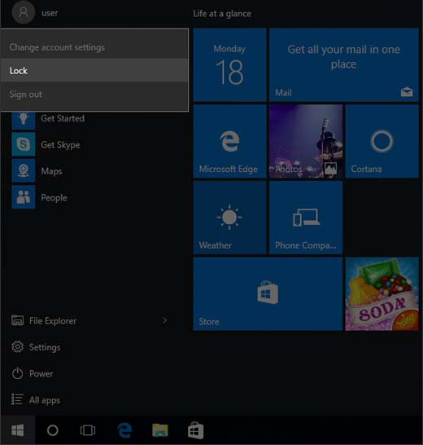The width and height of the screenshot is (423, 445).
Task: Open the Store from the taskbar
Action: 196,430
